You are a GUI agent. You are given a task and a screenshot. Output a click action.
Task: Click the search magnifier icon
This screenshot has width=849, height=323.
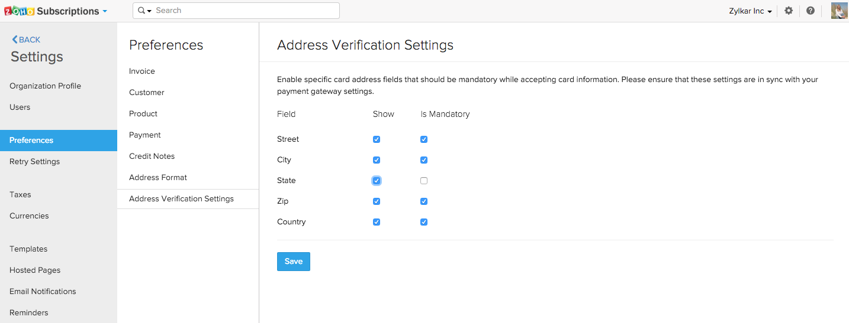[x=142, y=11]
